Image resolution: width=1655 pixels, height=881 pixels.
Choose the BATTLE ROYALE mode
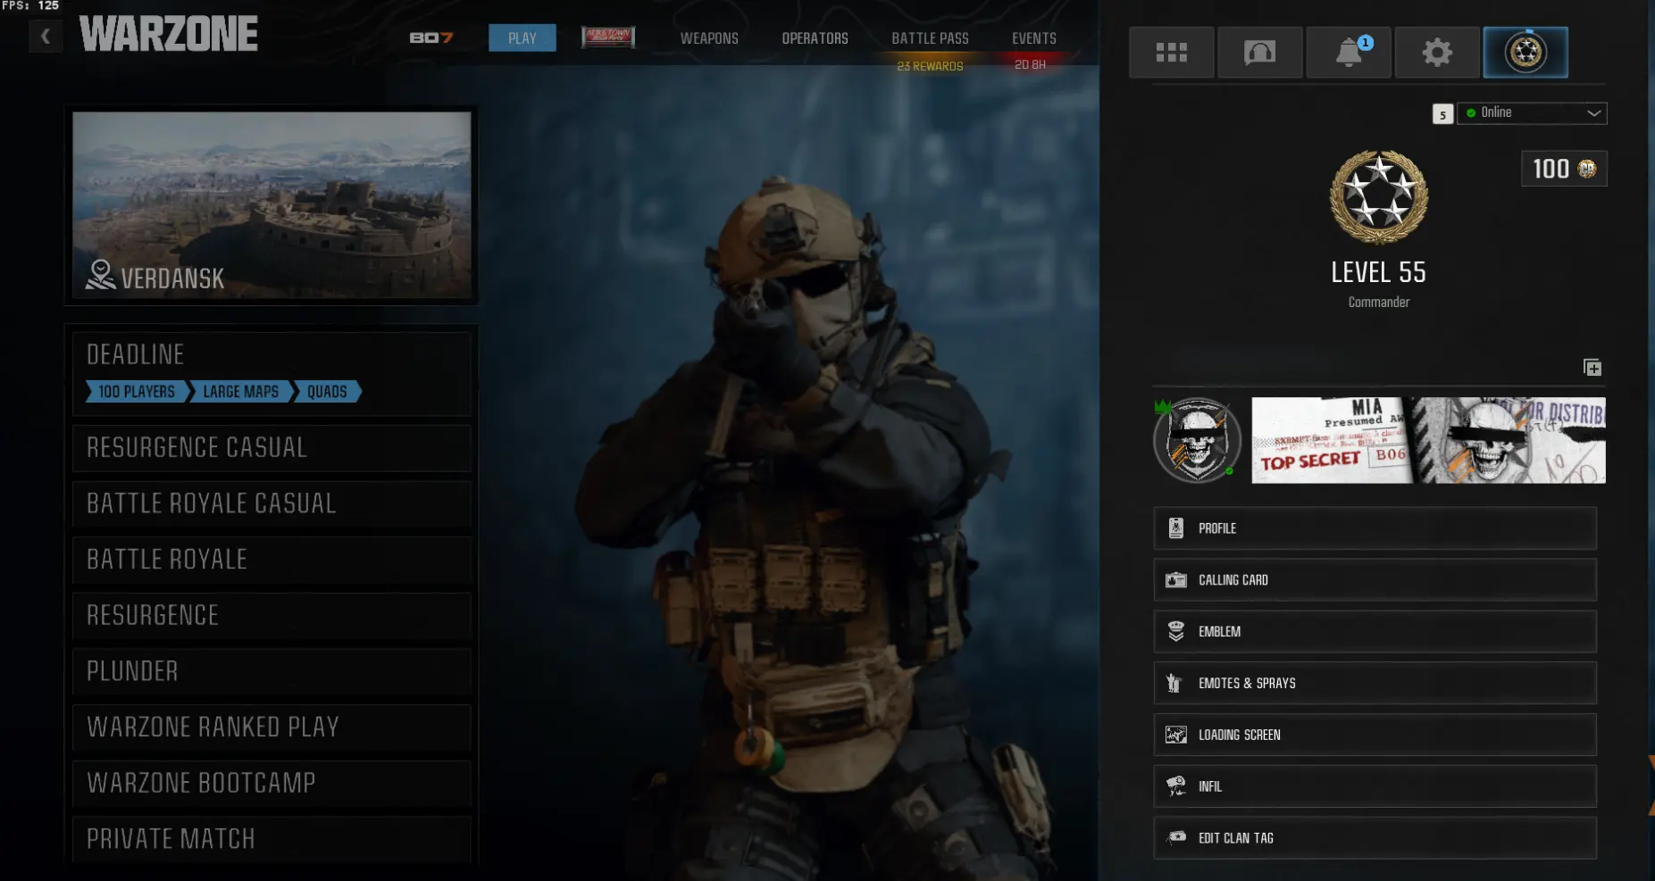tap(272, 560)
